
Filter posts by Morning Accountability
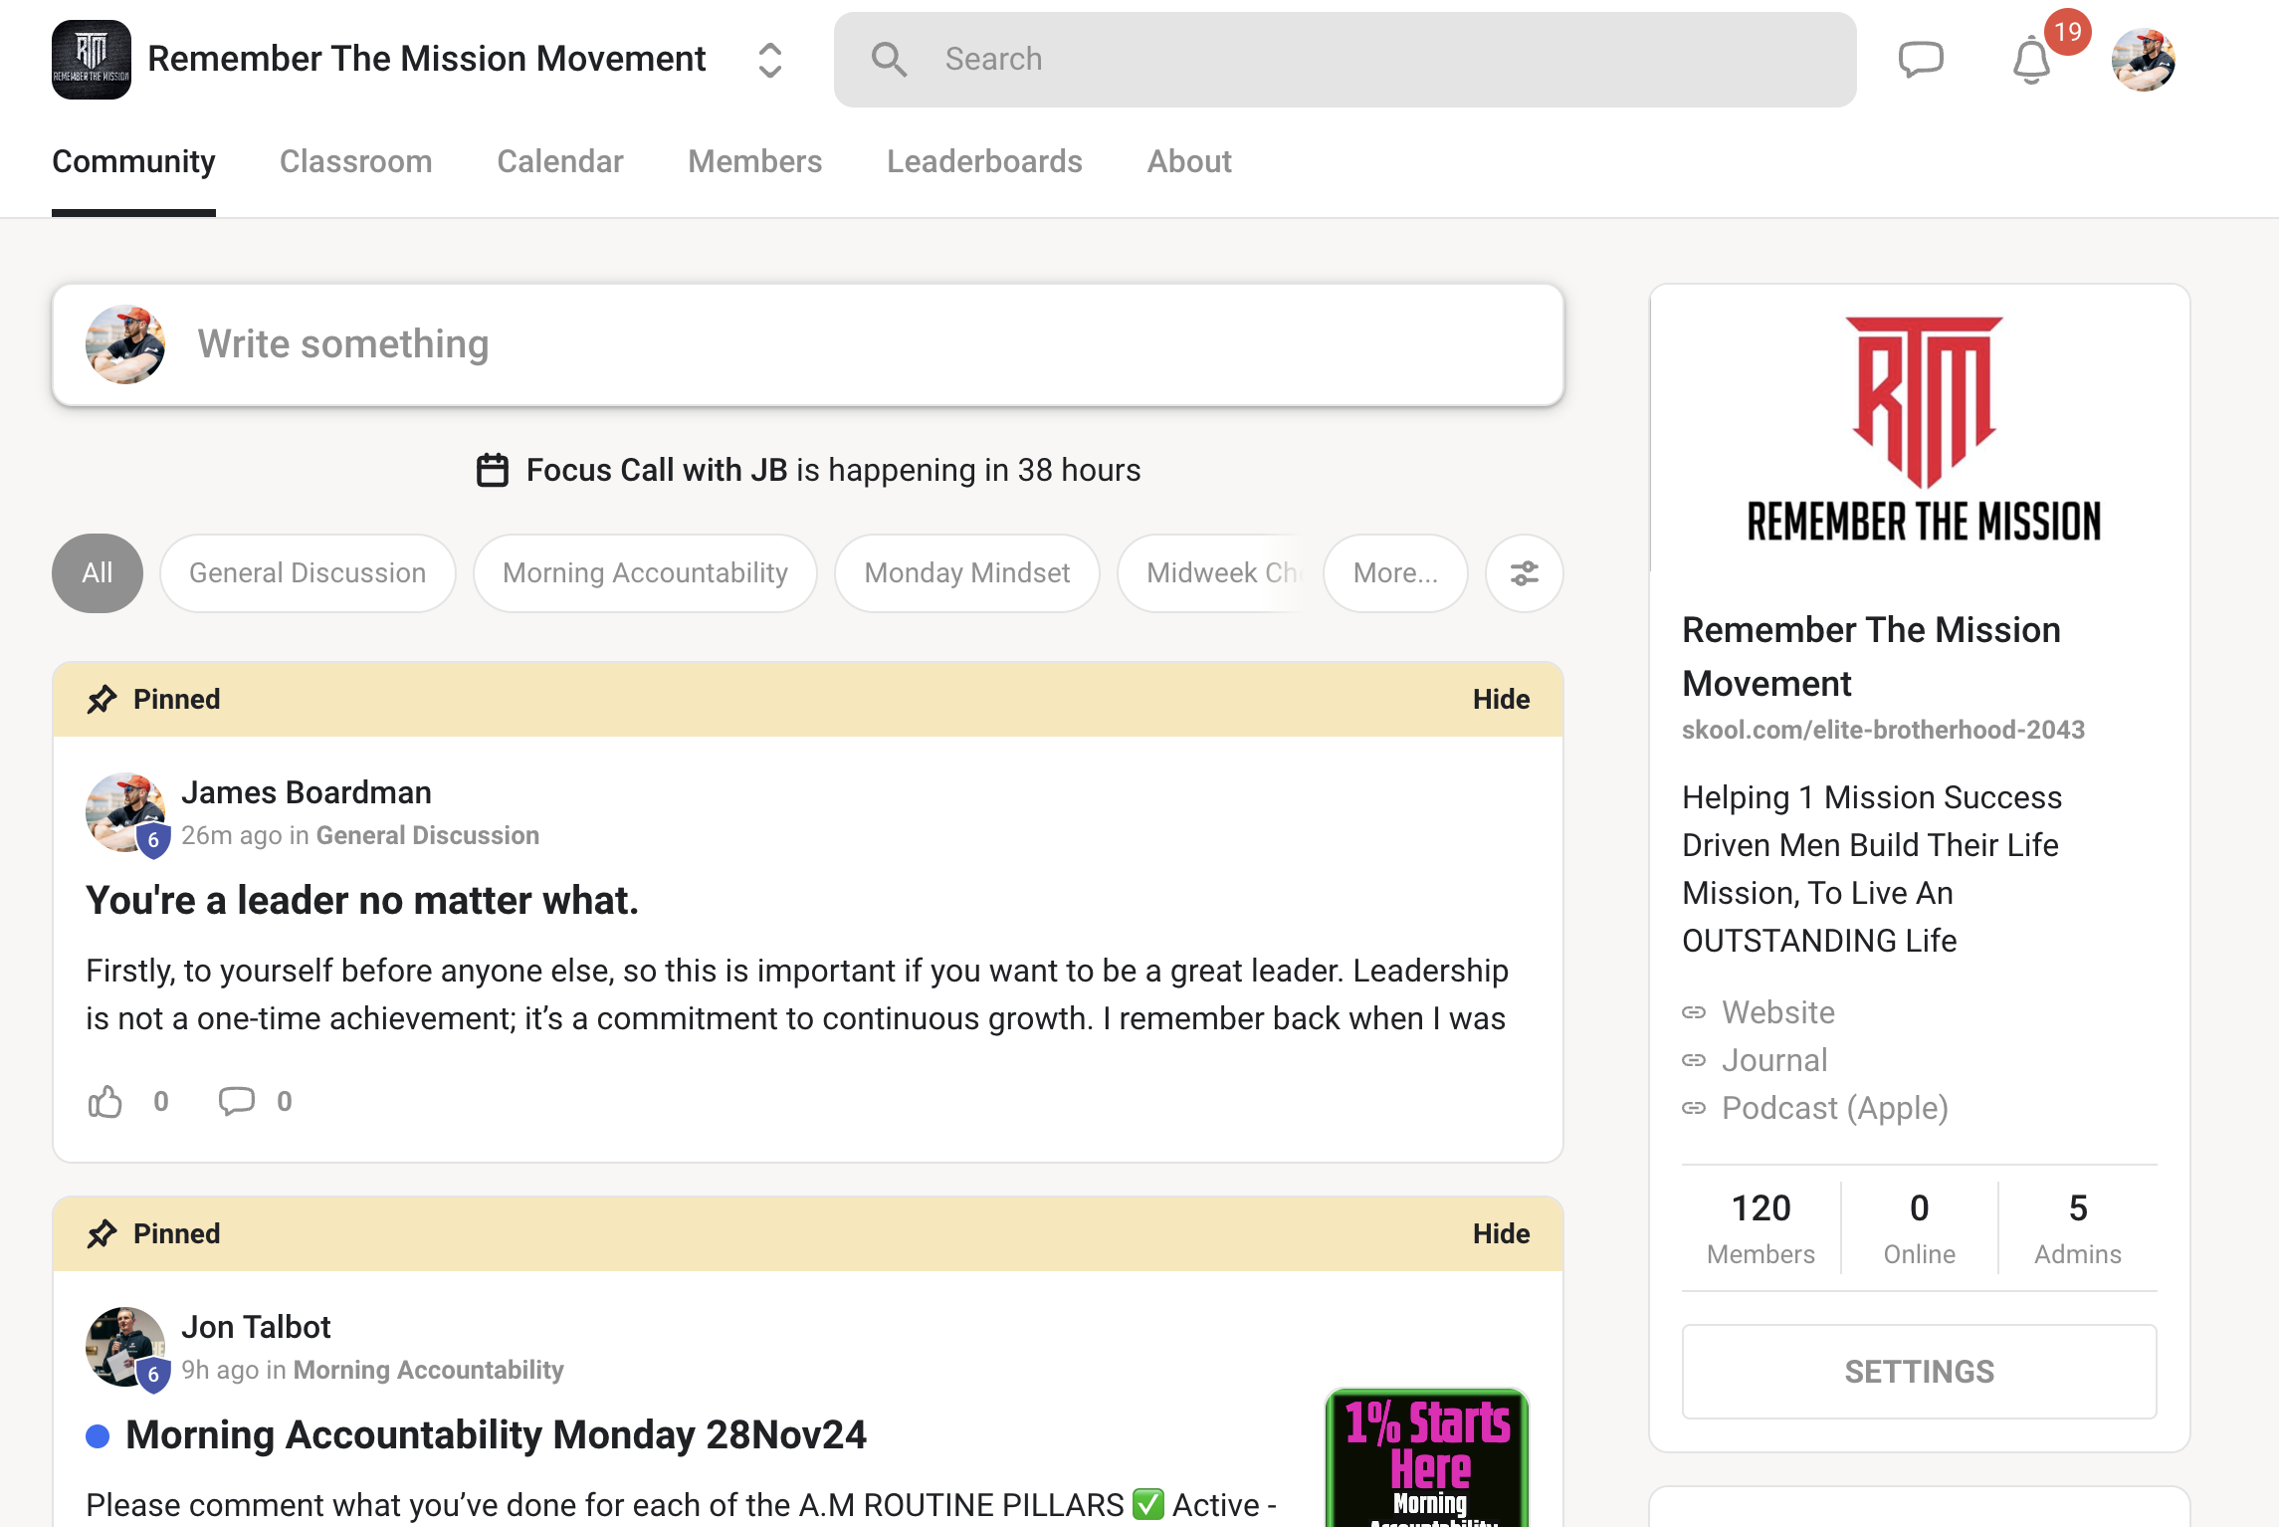click(x=645, y=573)
